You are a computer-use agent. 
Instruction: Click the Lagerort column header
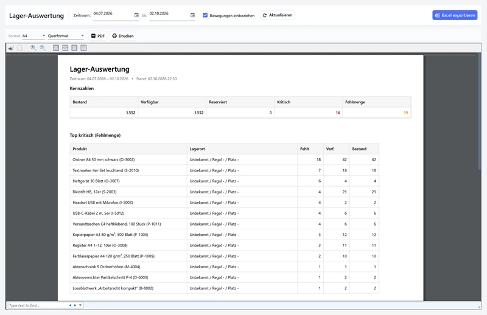point(242,149)
